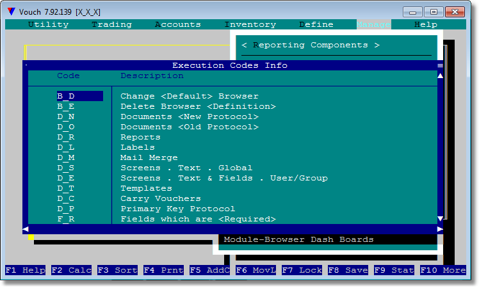Screen dimensions: 479x288
Task: Click the menu icon on Execution Codes Info title bar
Action: (440, 65)
